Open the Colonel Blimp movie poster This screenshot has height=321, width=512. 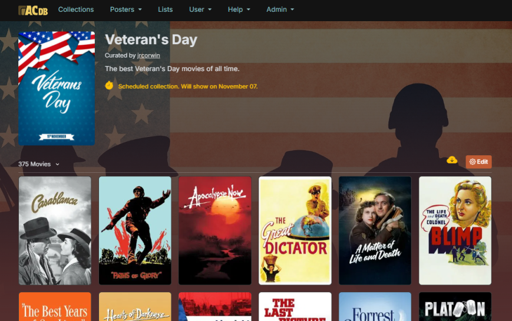[x=455, y=230]
